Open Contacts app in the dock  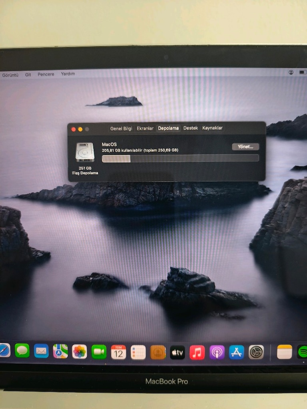point(157,352)
